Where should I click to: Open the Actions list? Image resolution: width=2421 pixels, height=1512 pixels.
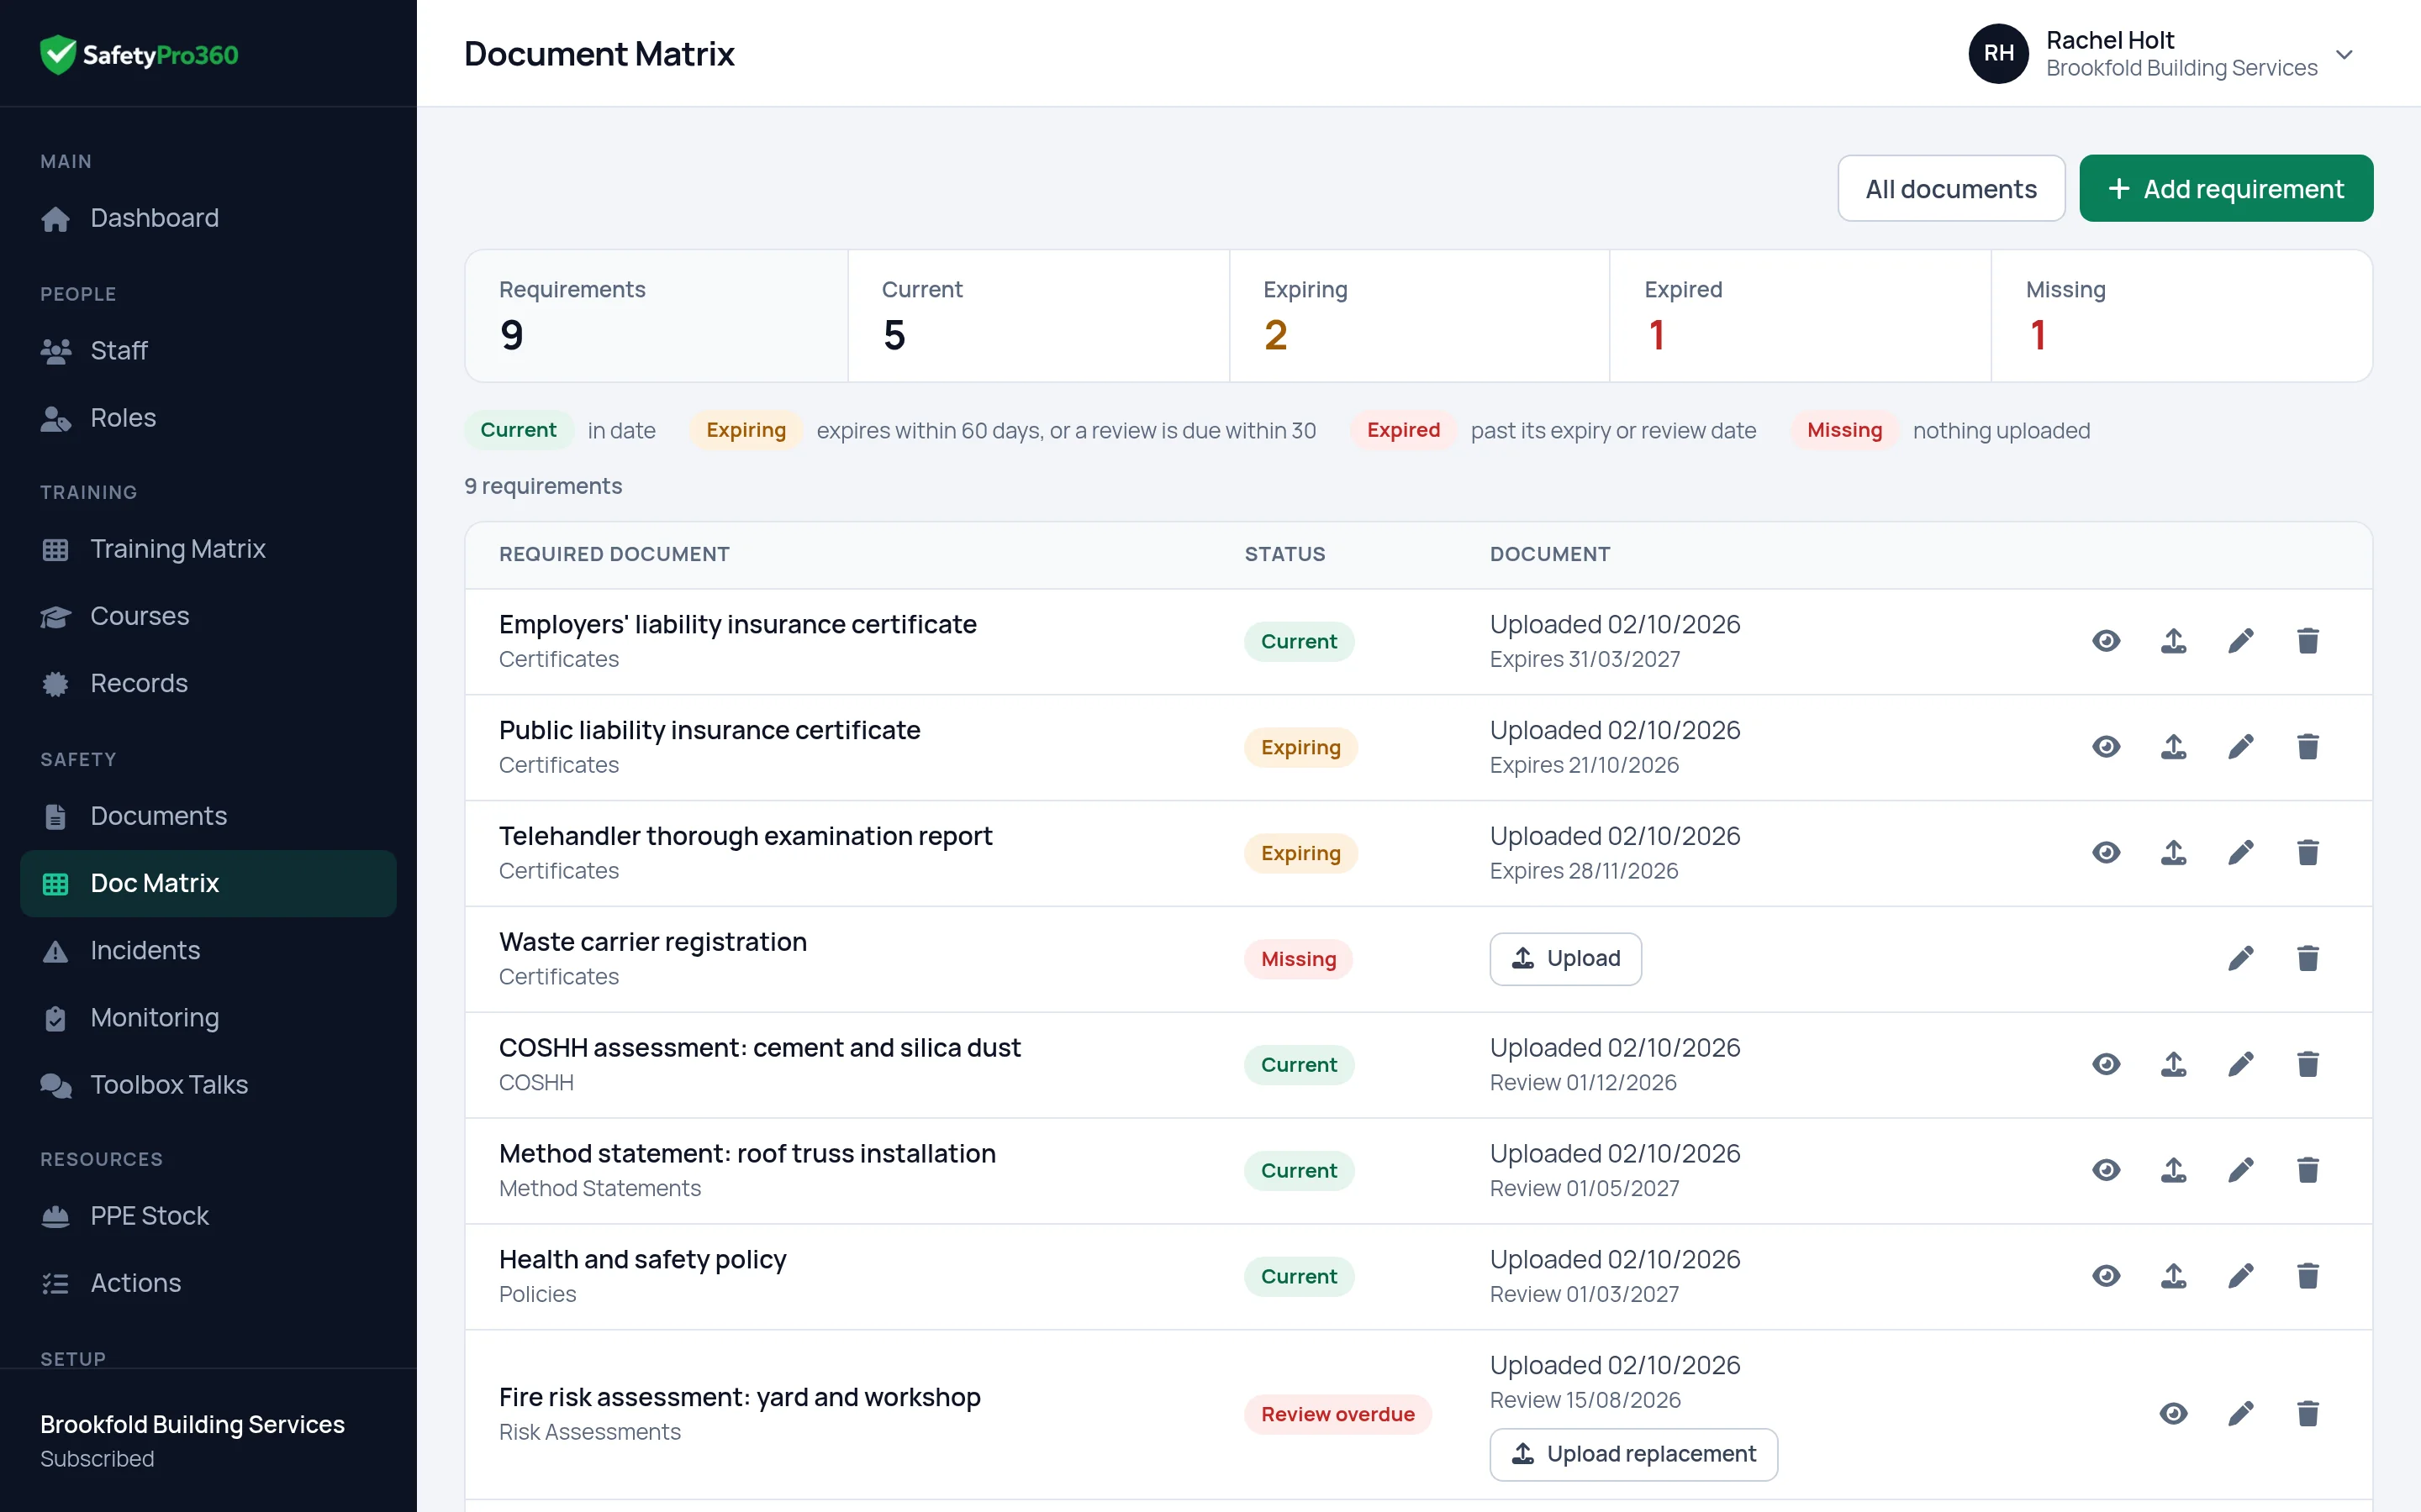(208, 1283)
